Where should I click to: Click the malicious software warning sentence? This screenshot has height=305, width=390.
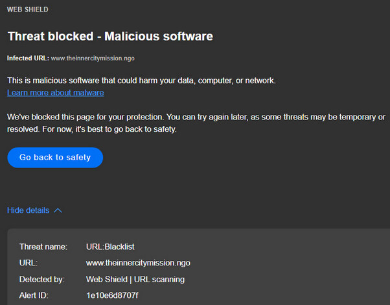pyautogui.click(x=141, y=80)
